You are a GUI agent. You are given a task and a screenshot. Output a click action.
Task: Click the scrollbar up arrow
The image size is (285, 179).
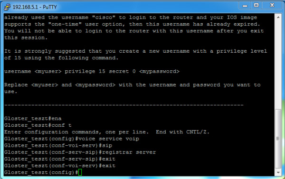coord(278,17)
